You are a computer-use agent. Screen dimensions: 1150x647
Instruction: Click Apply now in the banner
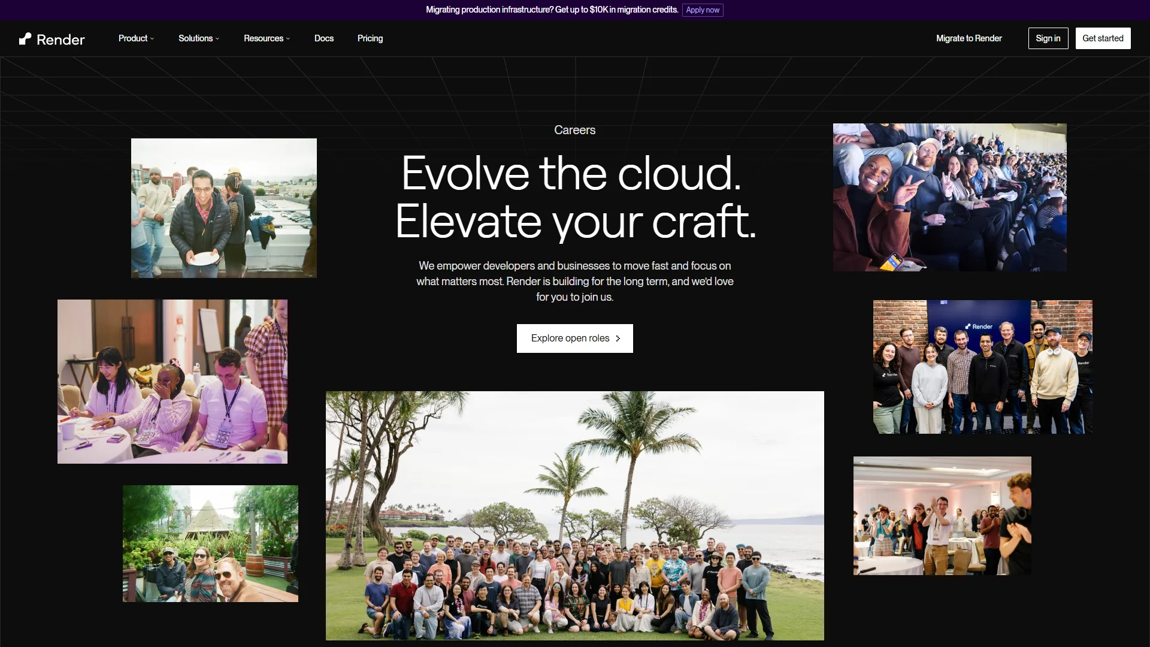point(703,10)
